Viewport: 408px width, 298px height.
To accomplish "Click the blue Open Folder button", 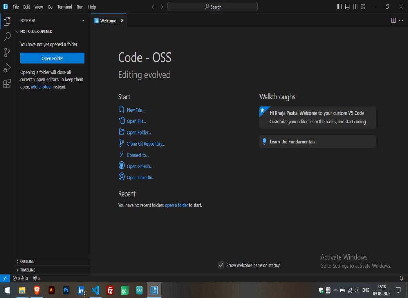I will pos(52,58).
